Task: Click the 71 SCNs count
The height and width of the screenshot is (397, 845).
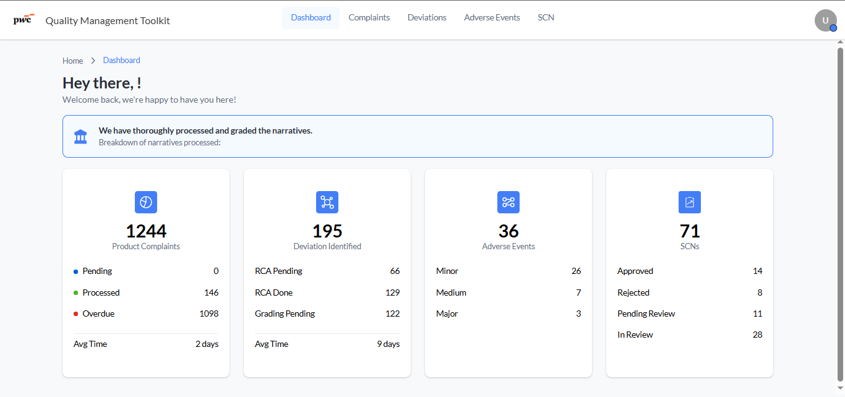Action: pos(690,231)
